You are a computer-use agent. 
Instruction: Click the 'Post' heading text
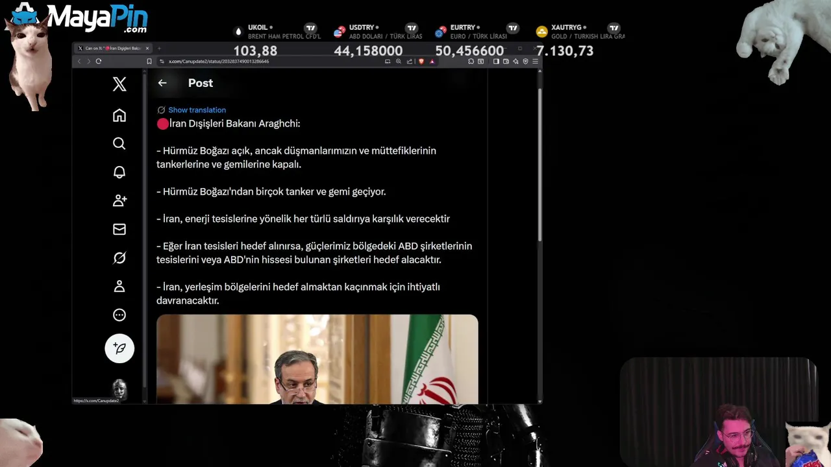tap(201, 83)
